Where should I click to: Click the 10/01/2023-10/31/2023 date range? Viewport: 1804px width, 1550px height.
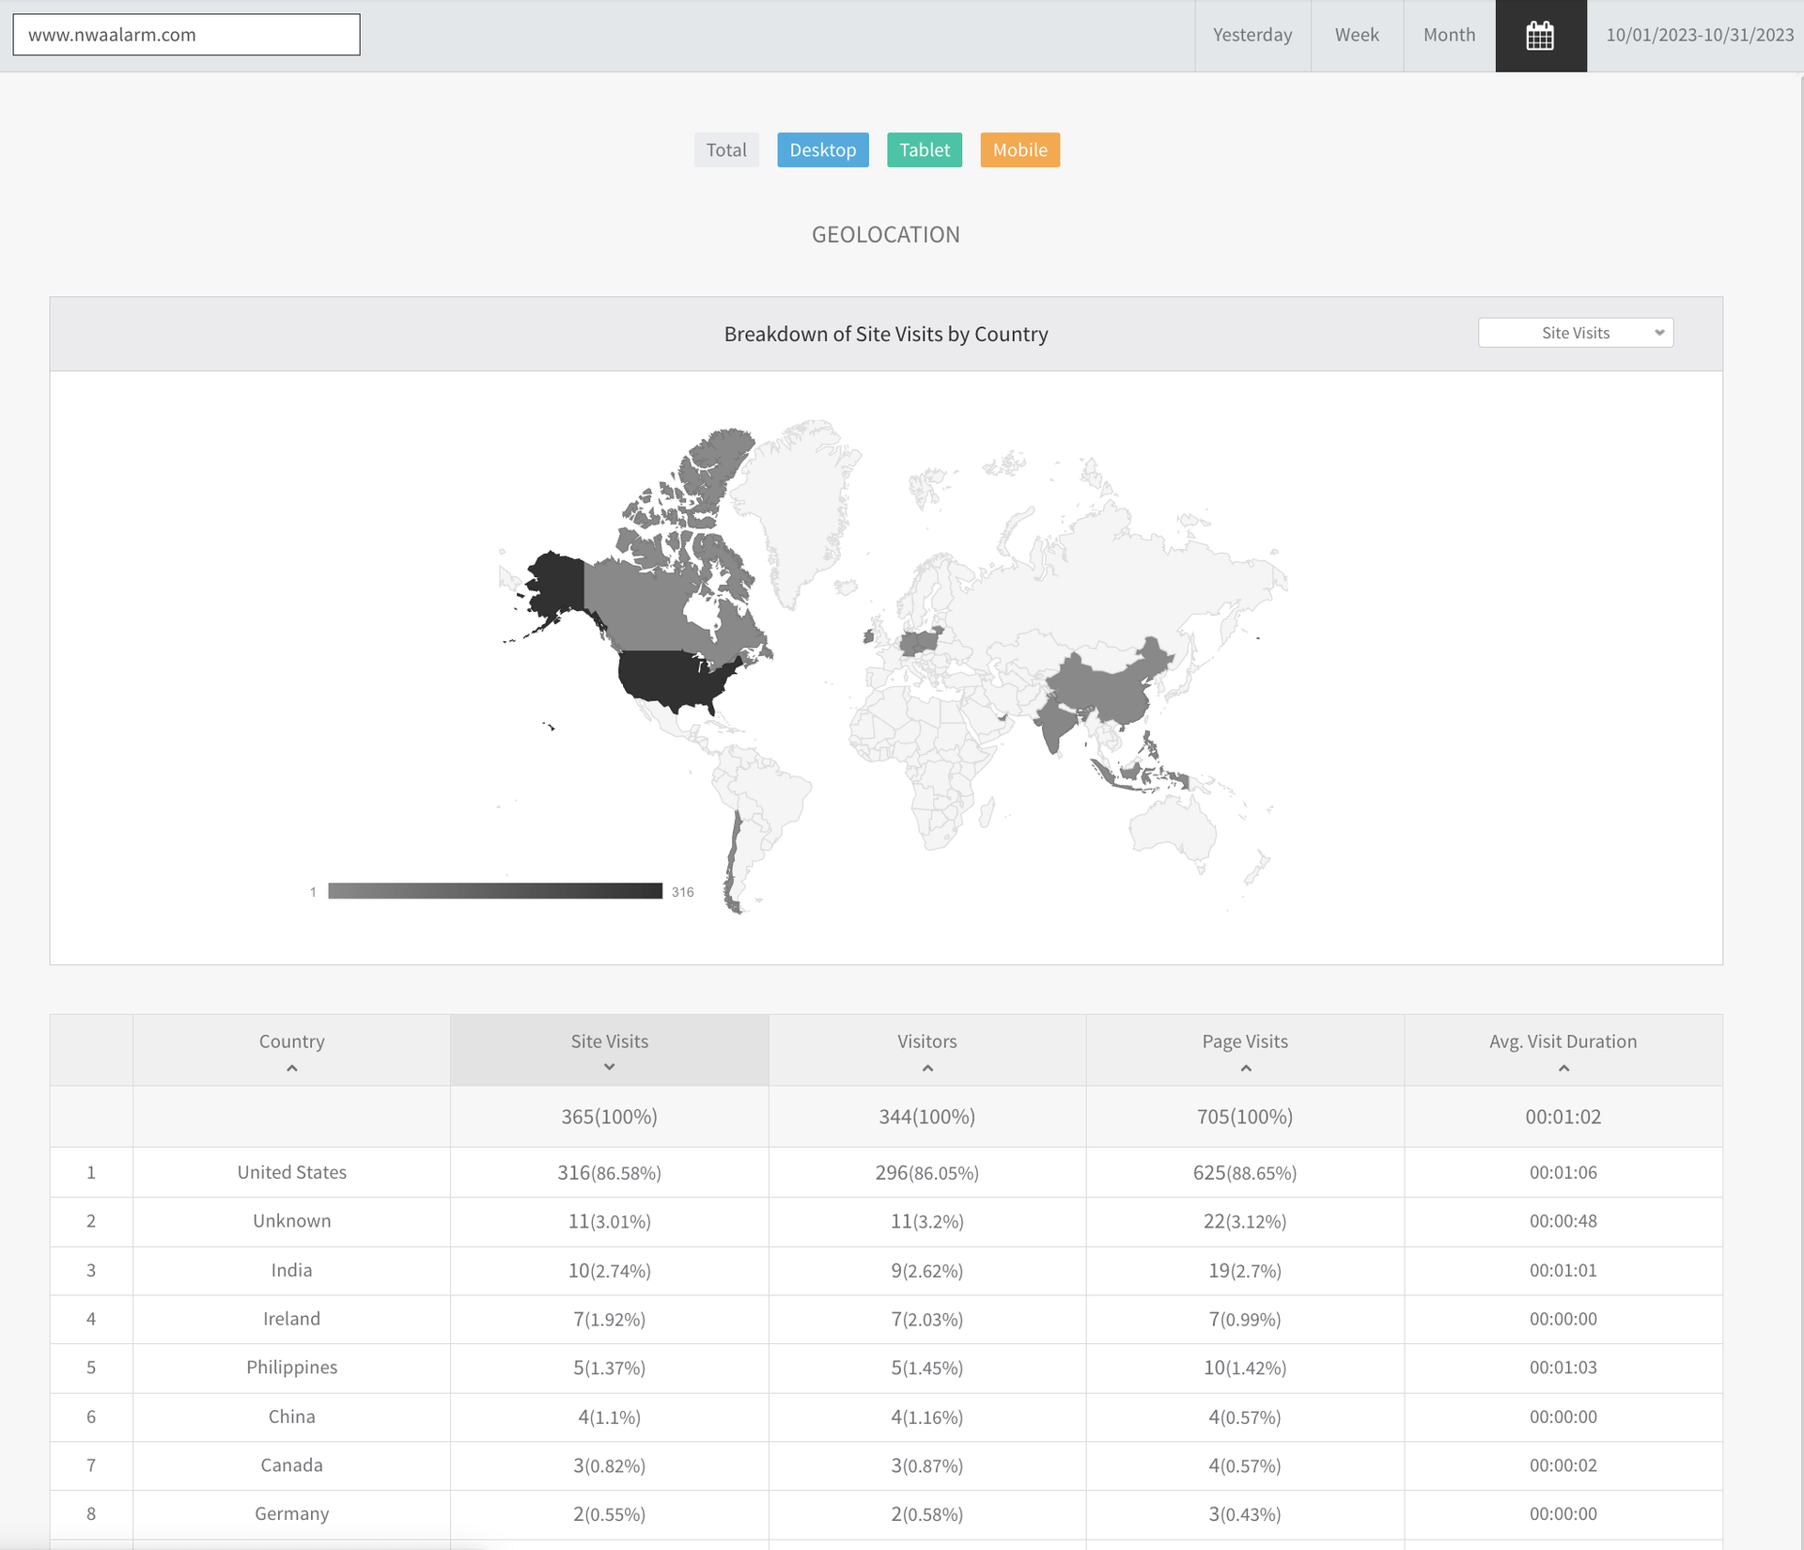coord(1699,36)
